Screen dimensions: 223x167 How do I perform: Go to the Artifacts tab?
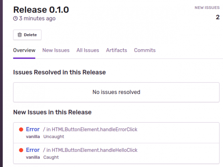[x=116, y=50]
